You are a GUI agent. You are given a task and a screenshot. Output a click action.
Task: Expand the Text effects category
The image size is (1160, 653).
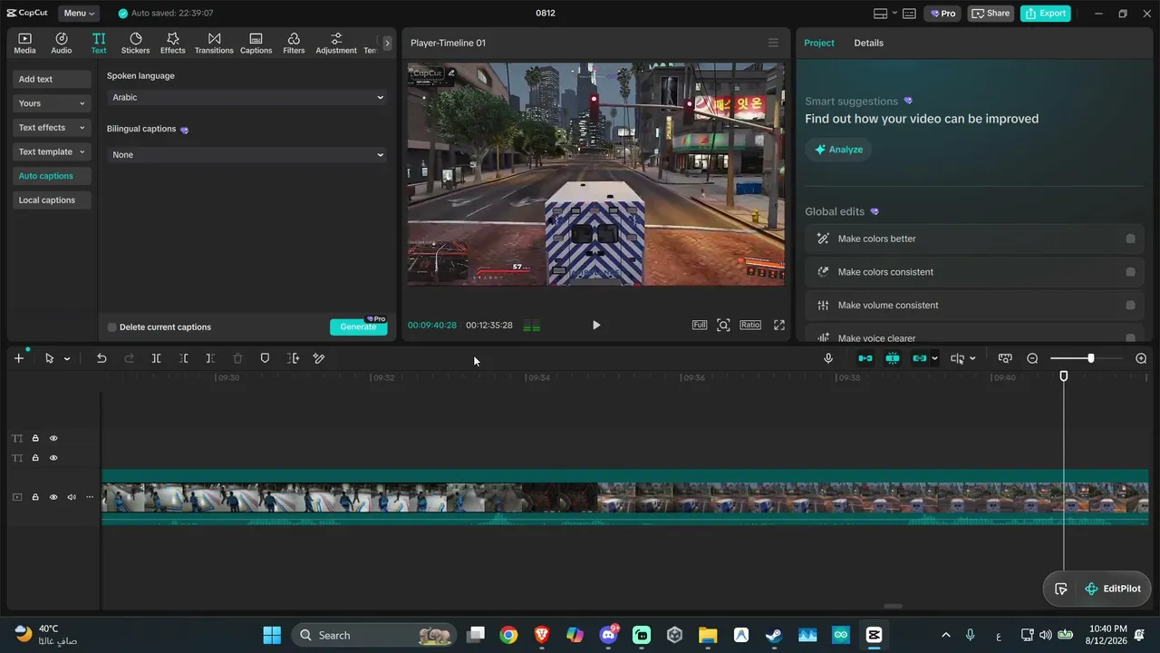(52, 128)
